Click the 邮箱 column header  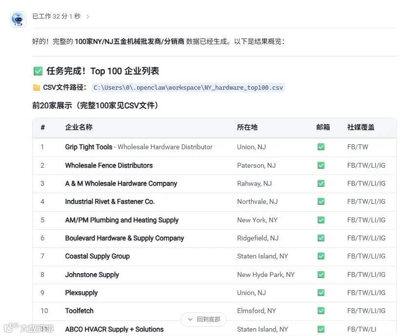pyautogui.click(x=323, y=127)
